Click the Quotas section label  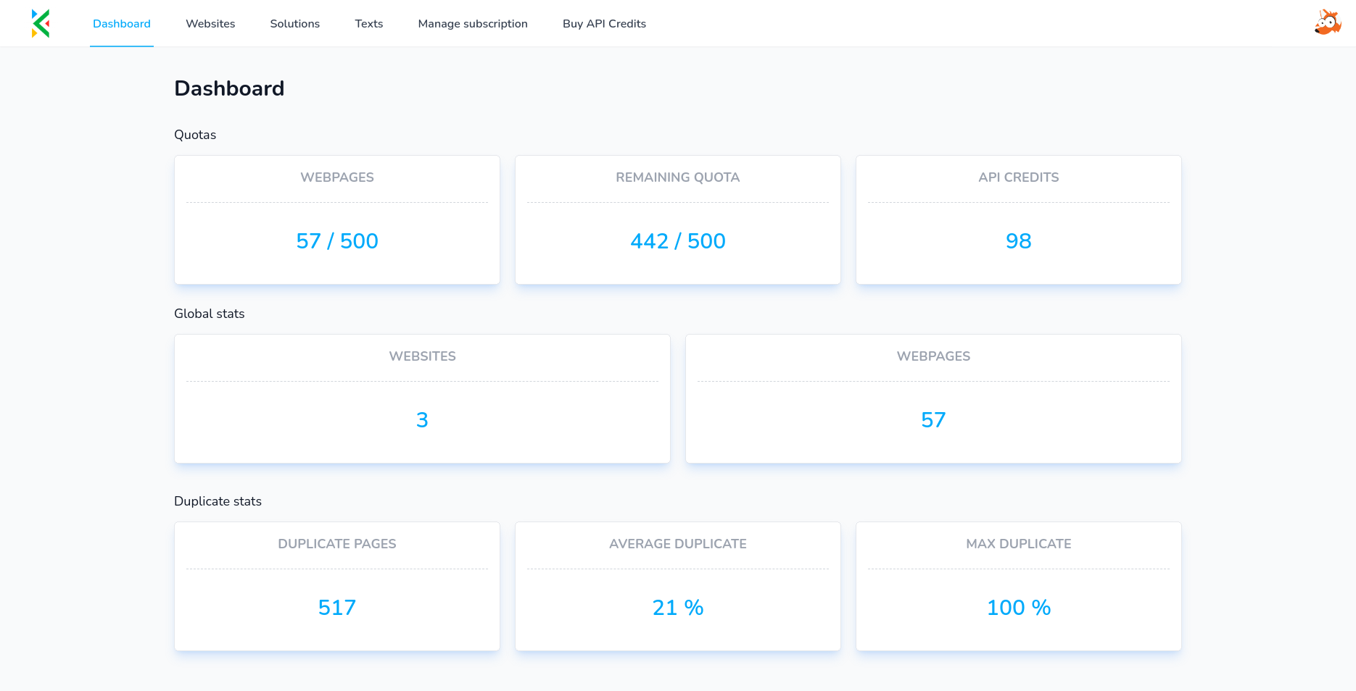(x=195, y=135)
